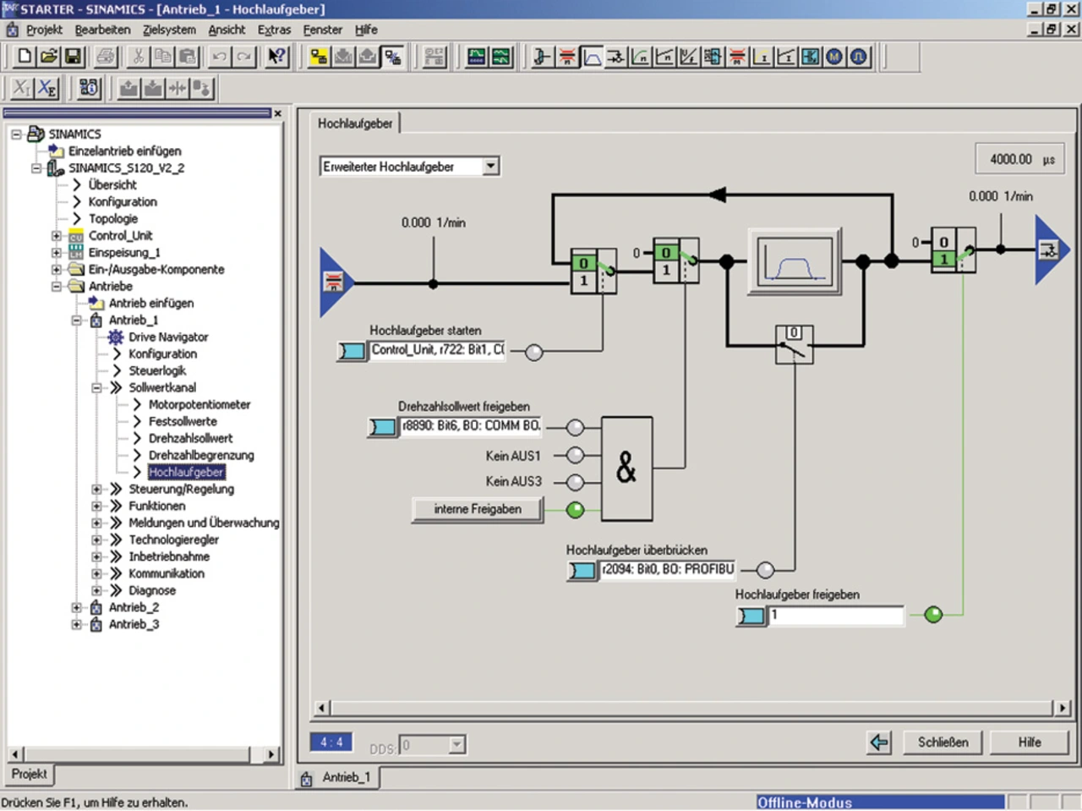
Task: Click the Save project toolbar icon
Action: coord(73,57)
